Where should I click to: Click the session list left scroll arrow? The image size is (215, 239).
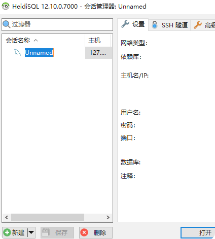point(7,217)
